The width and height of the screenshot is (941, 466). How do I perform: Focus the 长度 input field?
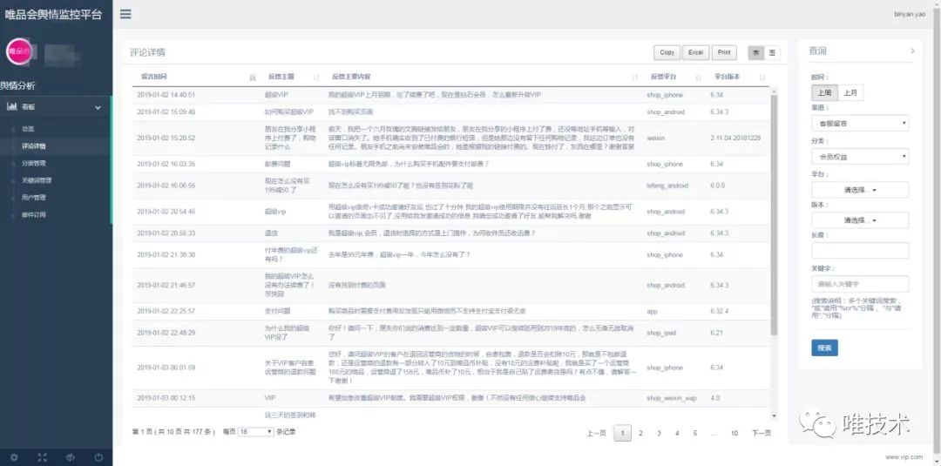tap(860, 251)
